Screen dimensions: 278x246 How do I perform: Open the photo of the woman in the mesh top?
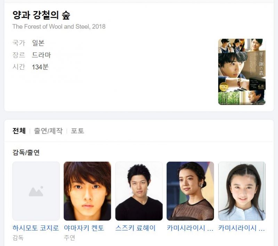[190, 191]
